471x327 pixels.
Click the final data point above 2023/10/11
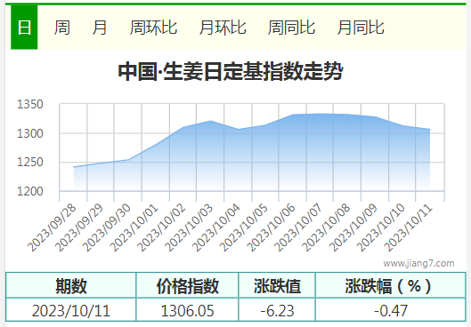(x=430, y=129)
